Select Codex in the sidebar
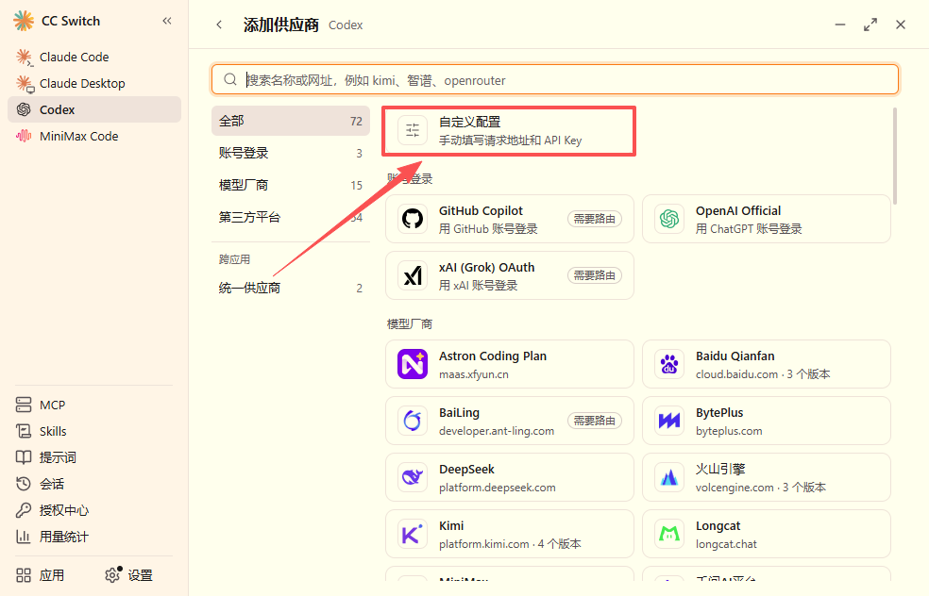Screen dimensions: 929x596 click(94, 109)
